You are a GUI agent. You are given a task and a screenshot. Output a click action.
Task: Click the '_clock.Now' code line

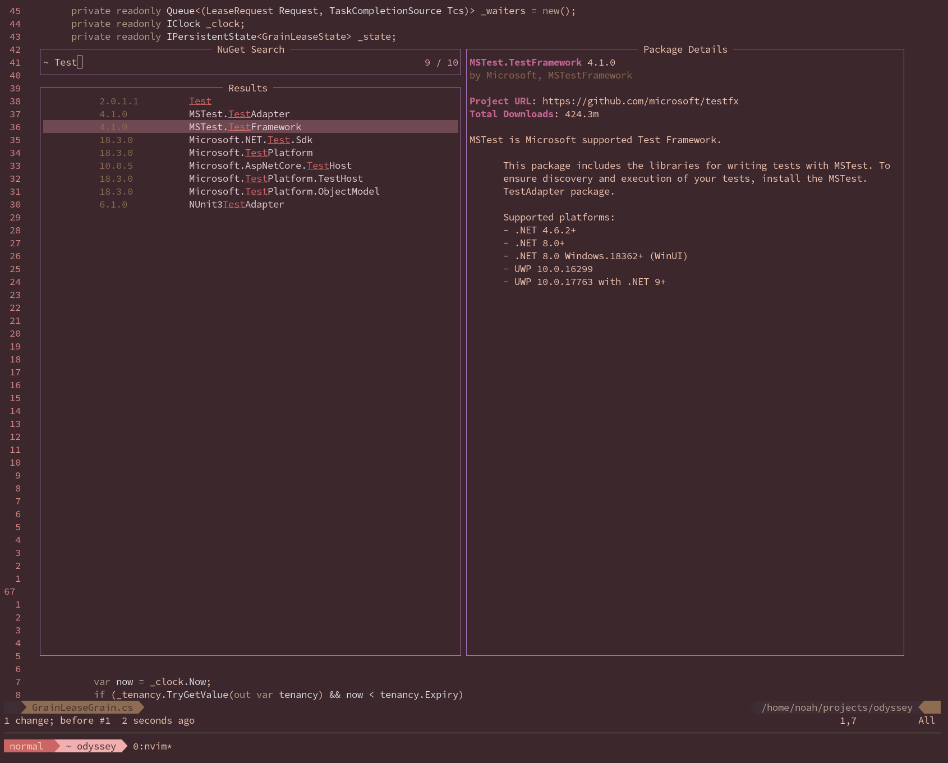153,682
